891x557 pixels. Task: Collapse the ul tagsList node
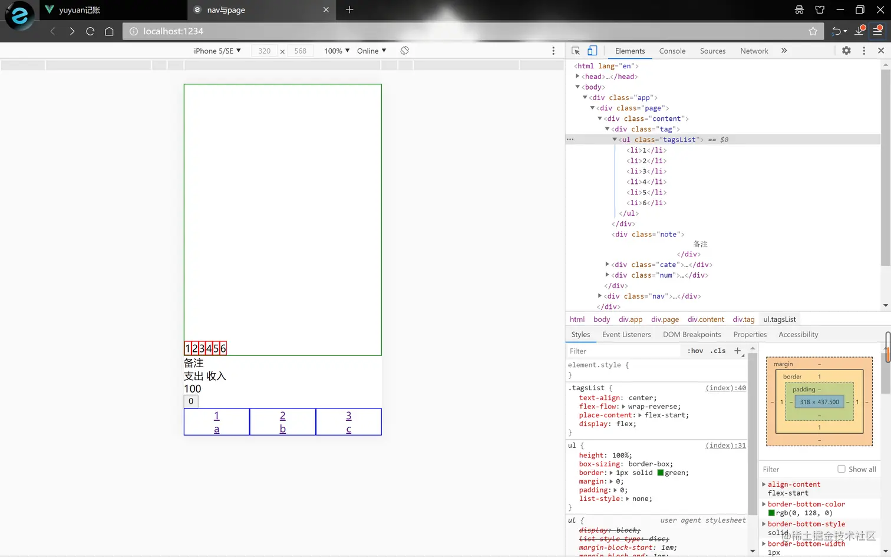[615, 140]
